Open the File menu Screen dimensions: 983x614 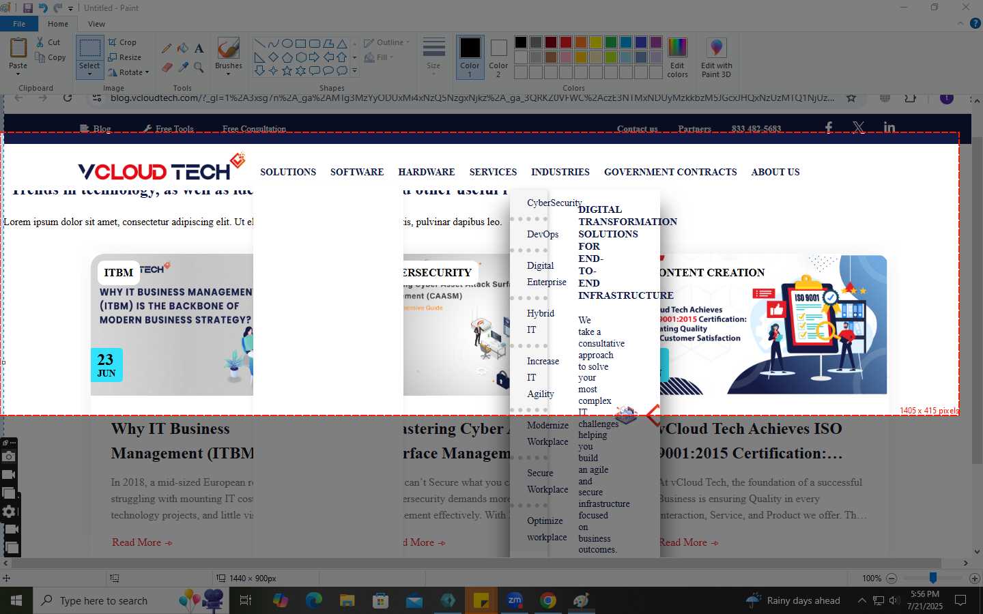pyautogui.click(x=19, y=24)
